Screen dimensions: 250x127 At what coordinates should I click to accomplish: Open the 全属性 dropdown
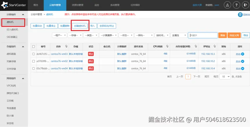pos(179,35)
